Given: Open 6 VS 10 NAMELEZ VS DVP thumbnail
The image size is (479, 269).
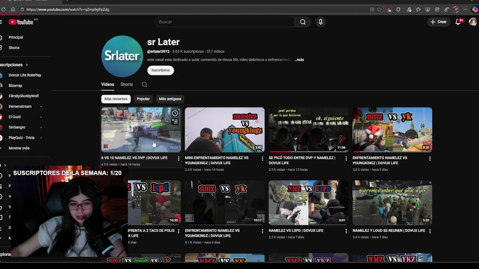Looking at the screenshot, I should [x=141, y=130].
